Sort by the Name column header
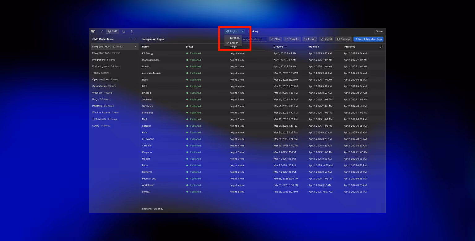 click(145, 47)
